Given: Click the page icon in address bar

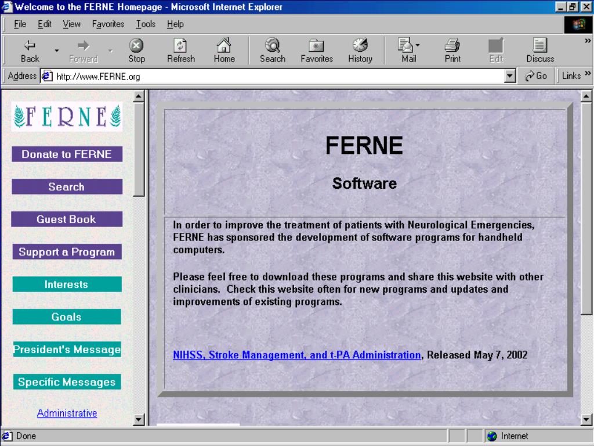Looking at the screenshot, I should pos(47,76).
